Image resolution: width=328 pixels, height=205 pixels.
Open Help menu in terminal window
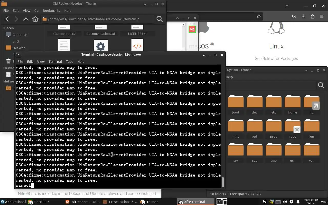coord(81,61)
